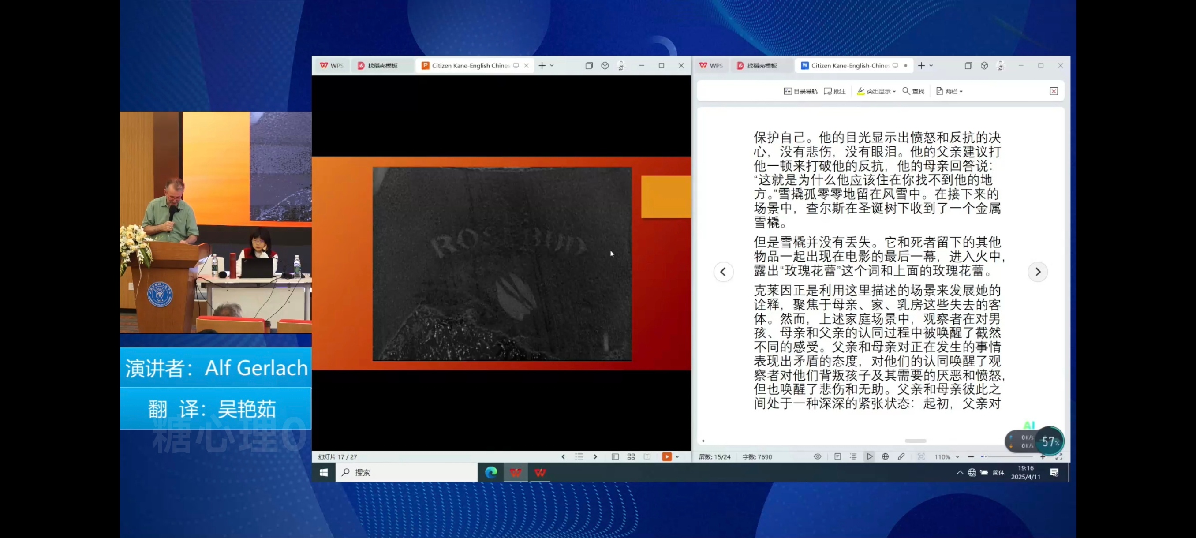The width and height of the screenshot is (1196, 538).
Task: Open the WPS home tab in the document window
Action: 711,65
